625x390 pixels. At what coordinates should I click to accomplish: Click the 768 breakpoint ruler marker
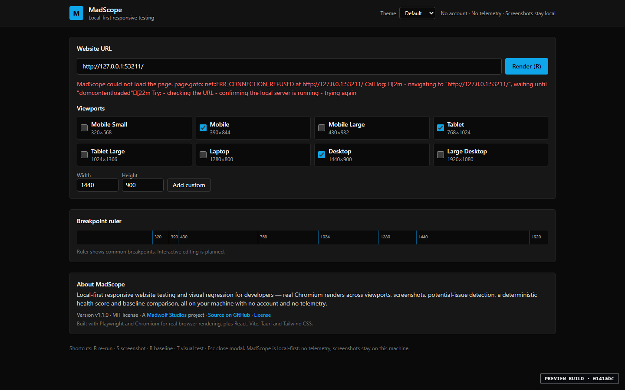tap(263, 237)
